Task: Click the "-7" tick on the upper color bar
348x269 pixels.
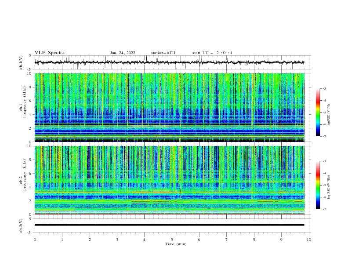Action: (324, 136)
